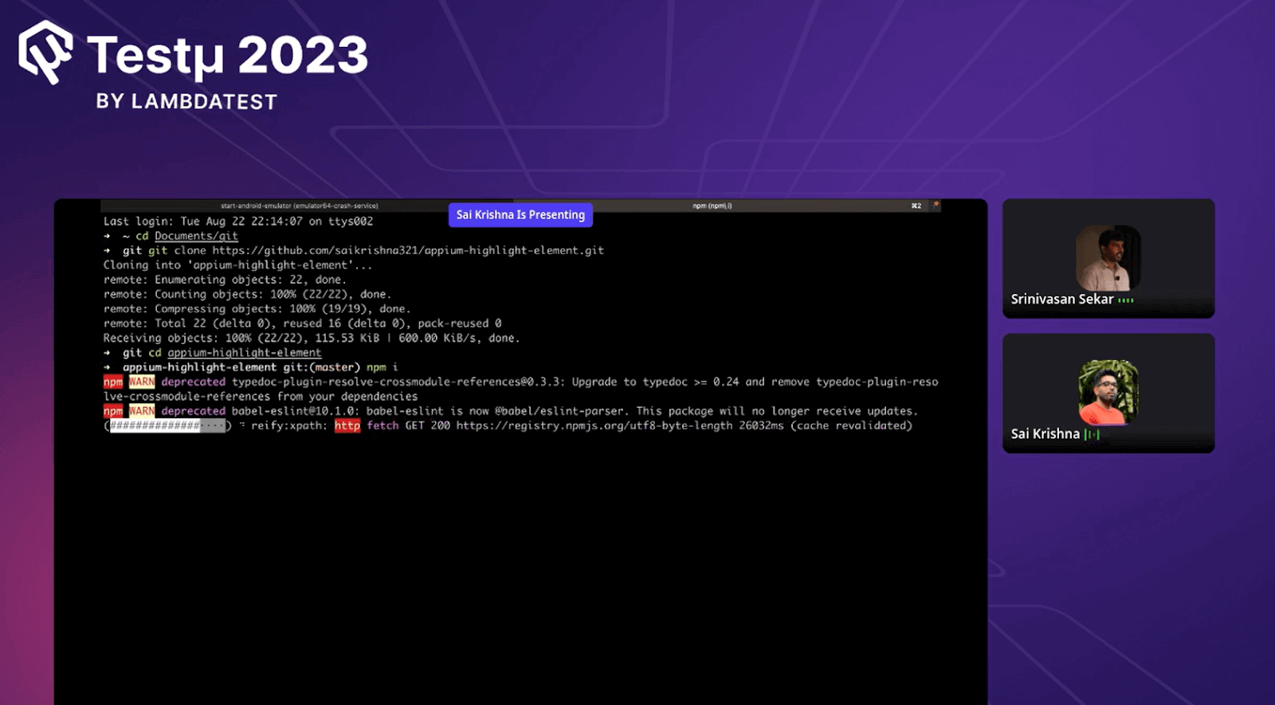Click the '(cache revalidated)' text
Screen dimensions: 1275x705
[x=851, y=426]
